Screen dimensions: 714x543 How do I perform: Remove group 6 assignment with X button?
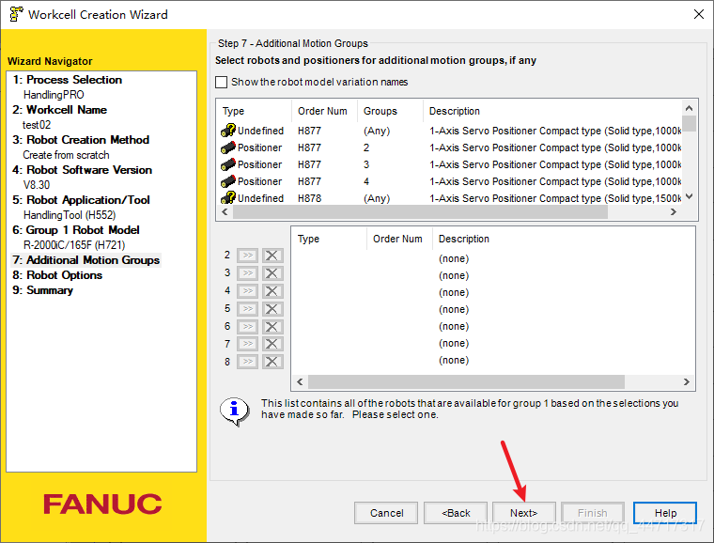coord(272,326)
